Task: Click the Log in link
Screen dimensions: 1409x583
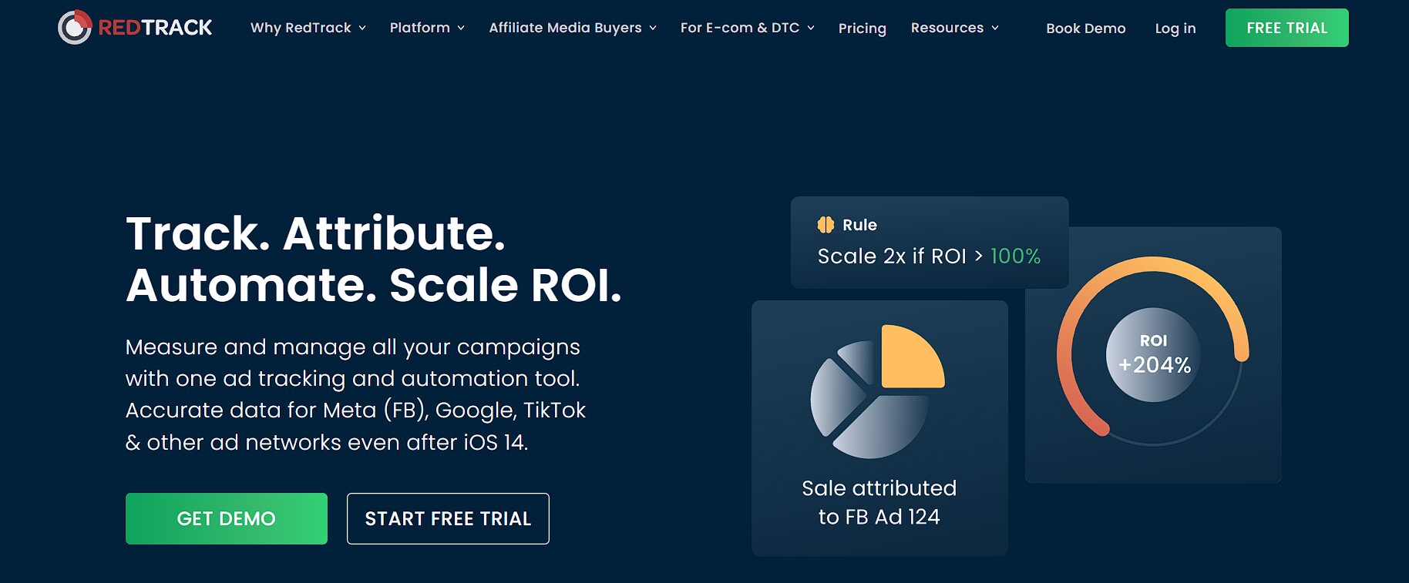Action: pos(1175,28)
